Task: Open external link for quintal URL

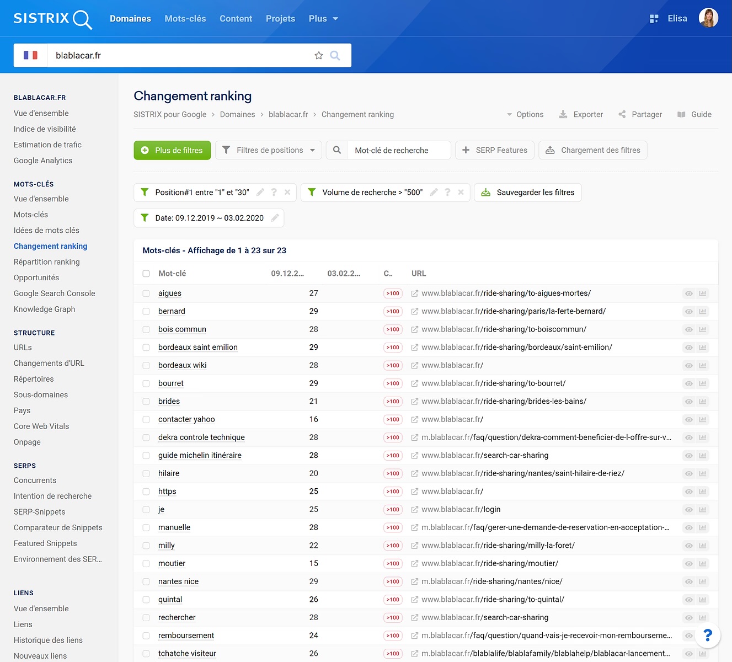Action: (415, 600)
